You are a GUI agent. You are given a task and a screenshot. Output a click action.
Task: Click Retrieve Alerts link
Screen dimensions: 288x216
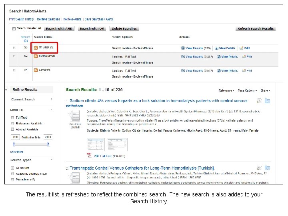72,19
